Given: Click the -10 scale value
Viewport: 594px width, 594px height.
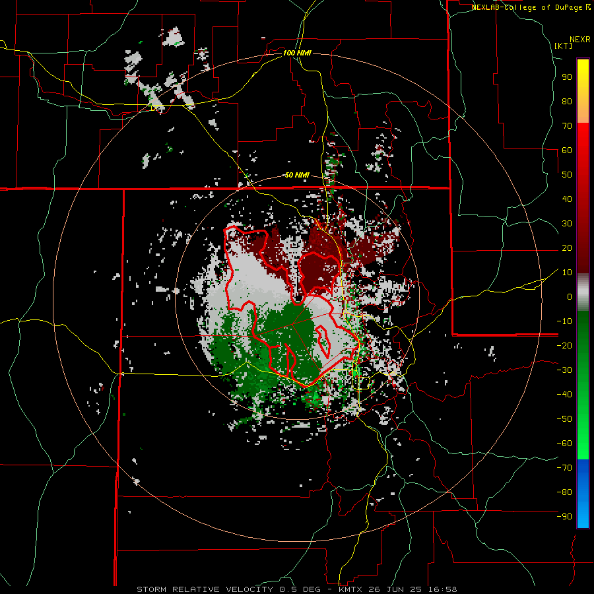Looking at the screenshot, I should pos(564,321).
